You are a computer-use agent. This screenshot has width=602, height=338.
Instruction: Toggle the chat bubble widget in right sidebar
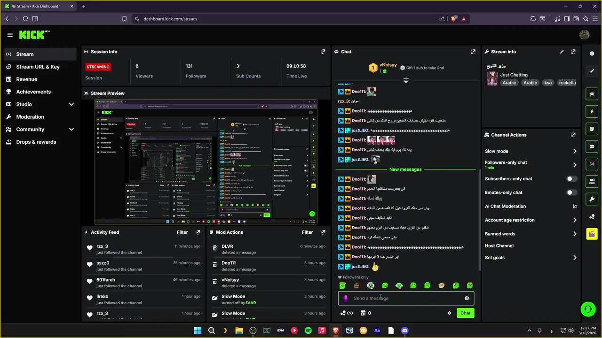[592, 146]
